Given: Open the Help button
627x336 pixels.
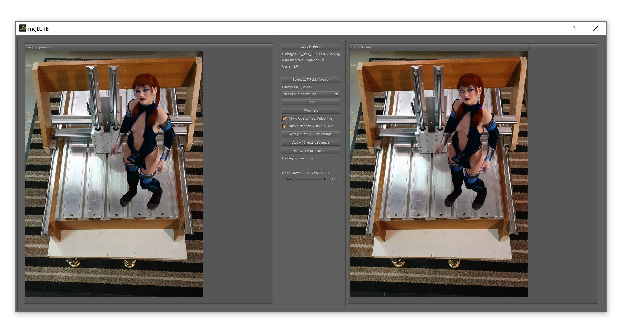Looking at the screenshot, I should point(311,102).
